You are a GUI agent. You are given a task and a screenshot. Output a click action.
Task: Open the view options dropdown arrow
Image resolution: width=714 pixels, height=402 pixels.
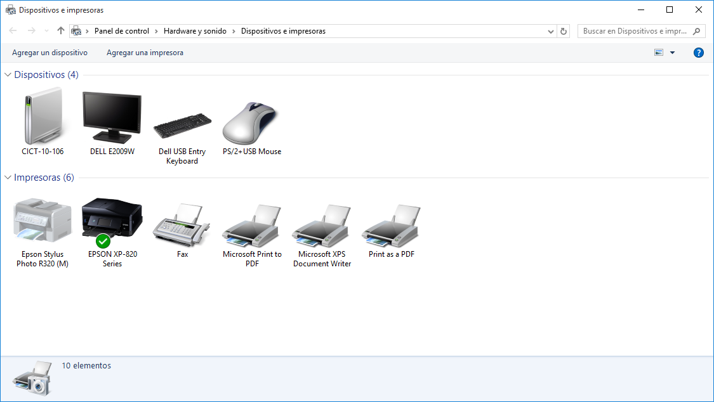click(x=672, y=53)
